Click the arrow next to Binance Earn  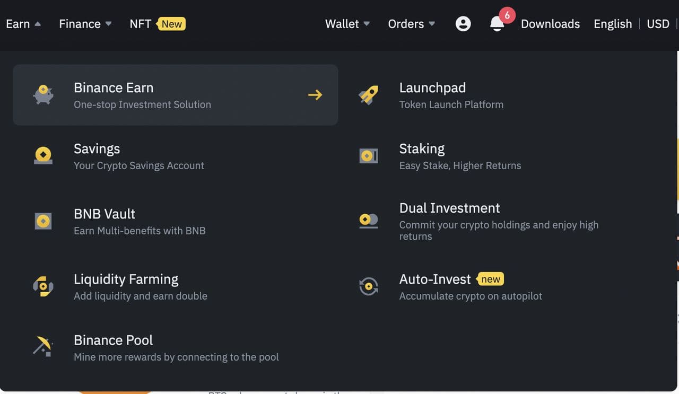coord(315,95)
